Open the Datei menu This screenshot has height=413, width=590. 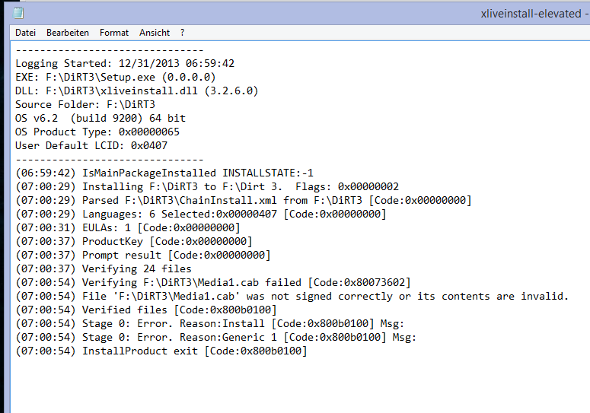25,33
